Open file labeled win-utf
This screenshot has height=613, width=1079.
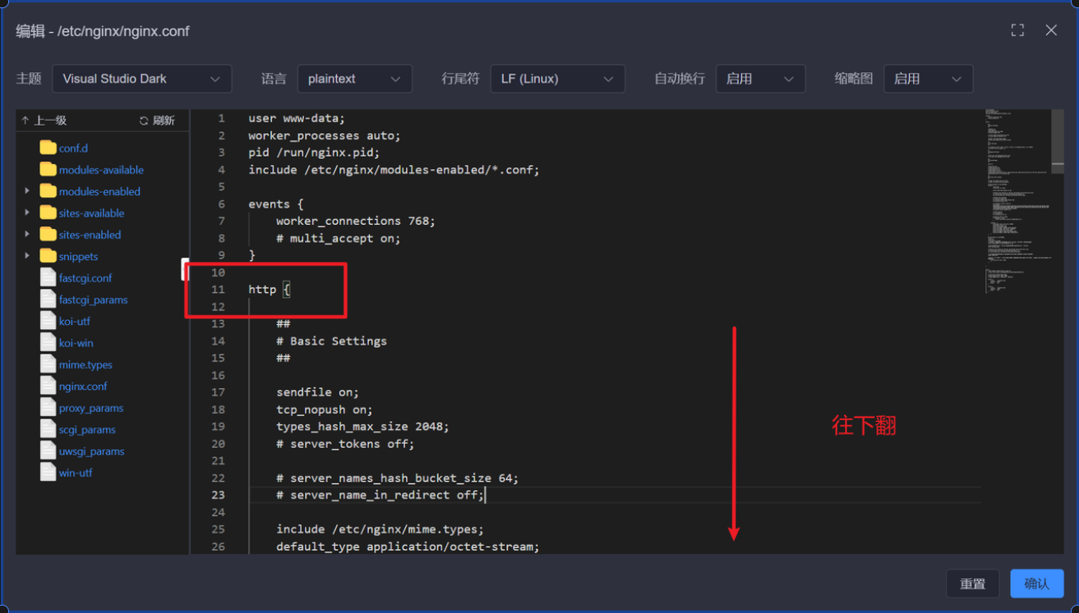pos(76,473)
